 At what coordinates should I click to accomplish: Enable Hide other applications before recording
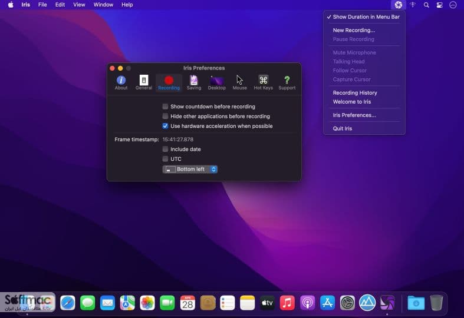coord(165,116)
